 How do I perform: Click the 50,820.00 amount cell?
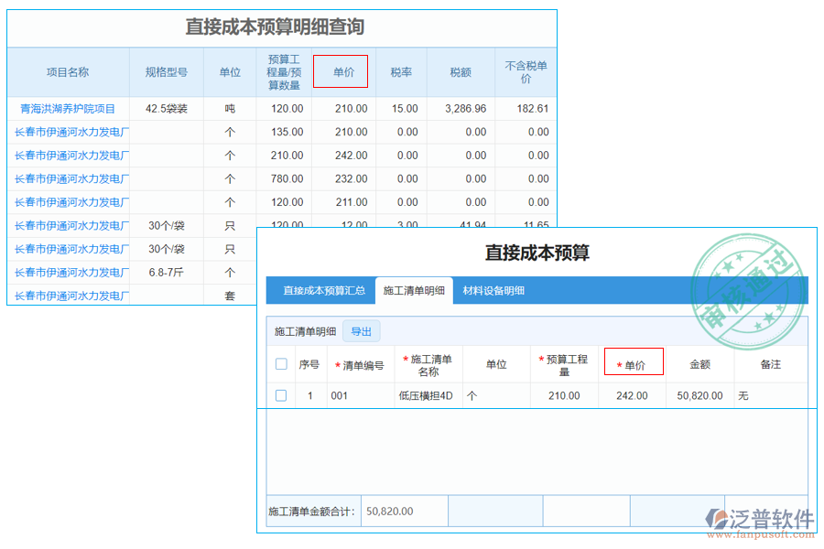[701, 395]
